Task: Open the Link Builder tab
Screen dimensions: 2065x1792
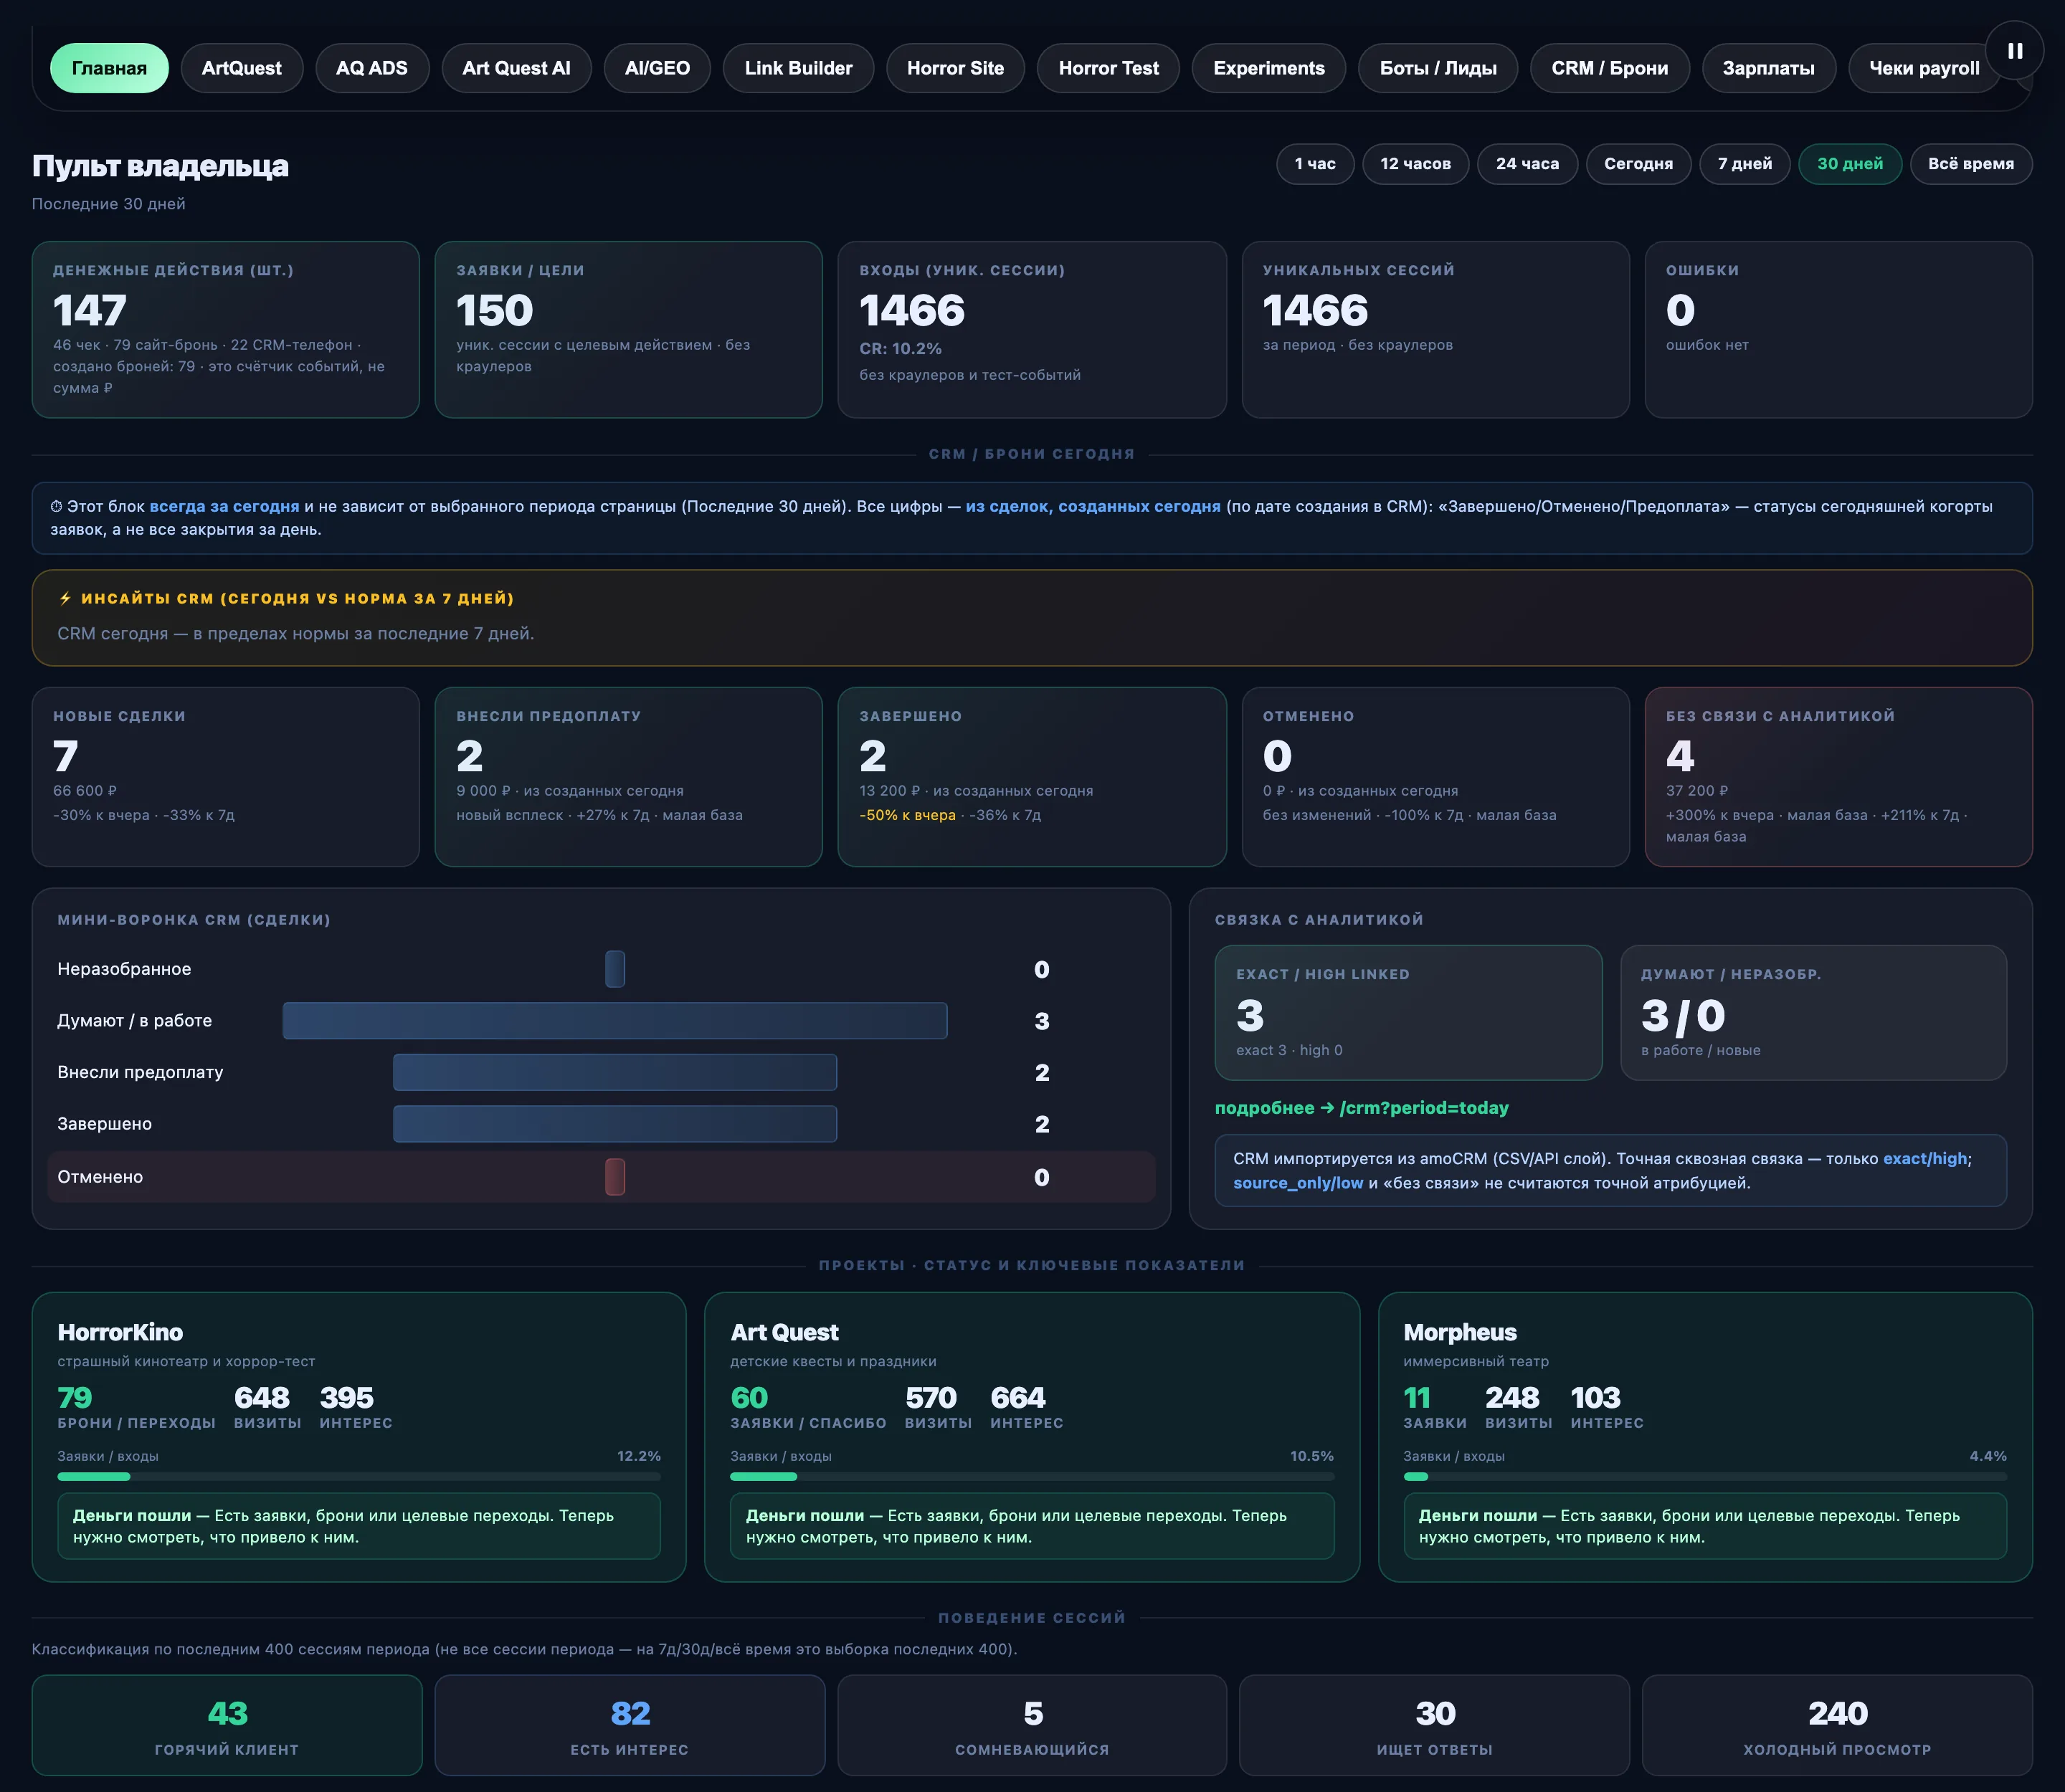Action: 798,68
